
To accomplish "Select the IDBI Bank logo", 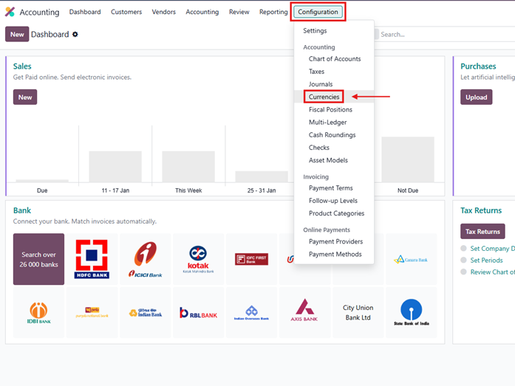I will pos(38,312).
